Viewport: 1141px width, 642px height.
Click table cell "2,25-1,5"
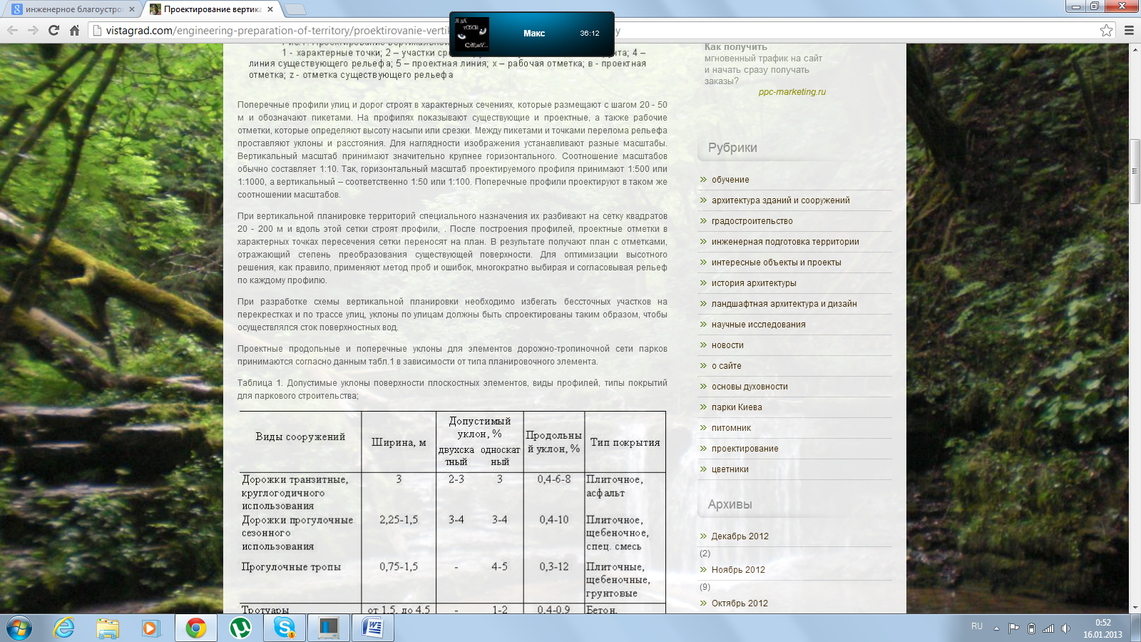pos(399,520)
